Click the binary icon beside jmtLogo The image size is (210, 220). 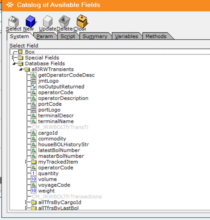pyautogui.click(x=33, y=81)
